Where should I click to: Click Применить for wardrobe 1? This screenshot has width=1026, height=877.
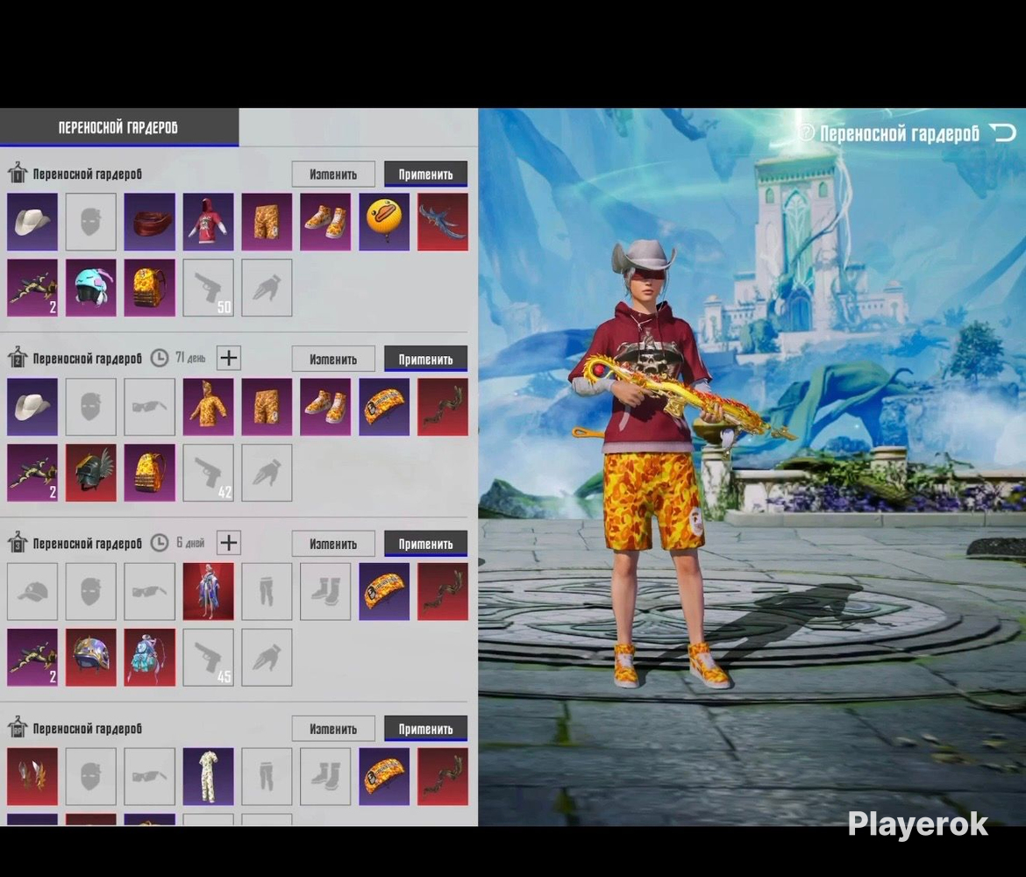[x=425, y=175]
